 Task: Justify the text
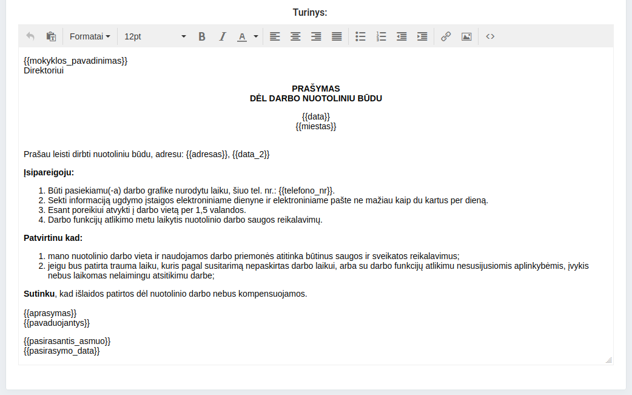[337, 36]
